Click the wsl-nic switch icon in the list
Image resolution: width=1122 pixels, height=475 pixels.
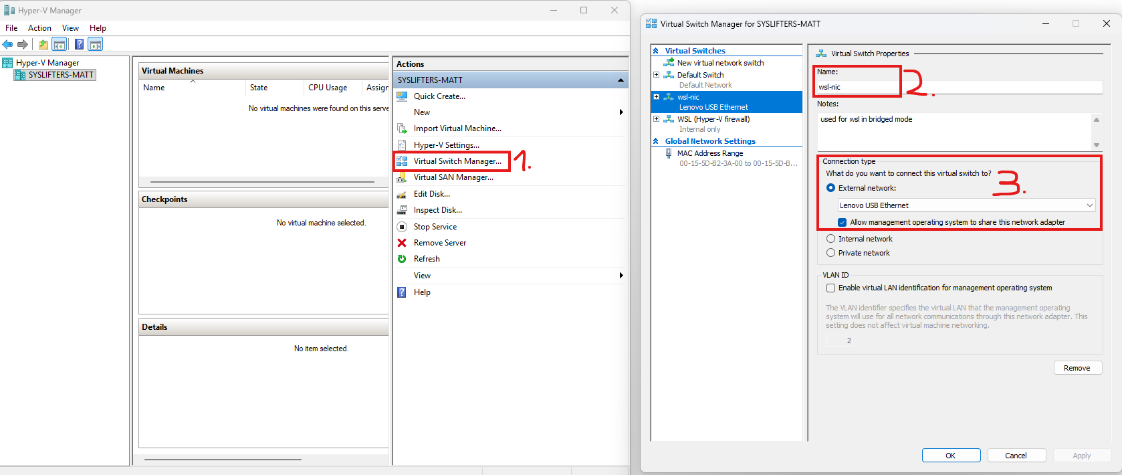point(669,97)
